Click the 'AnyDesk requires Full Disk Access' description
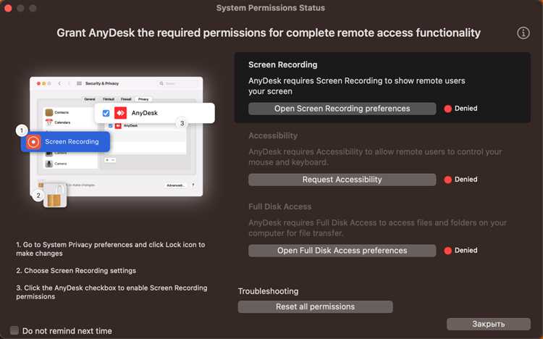 (377, 228)
